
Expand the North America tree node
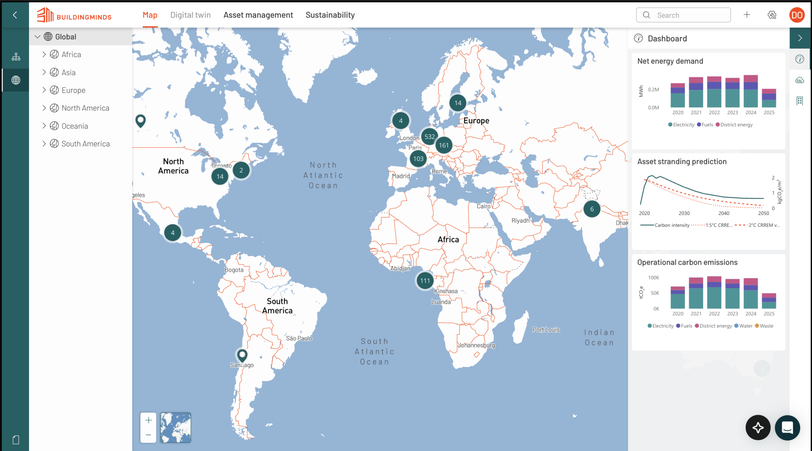(x=44, y=108)
